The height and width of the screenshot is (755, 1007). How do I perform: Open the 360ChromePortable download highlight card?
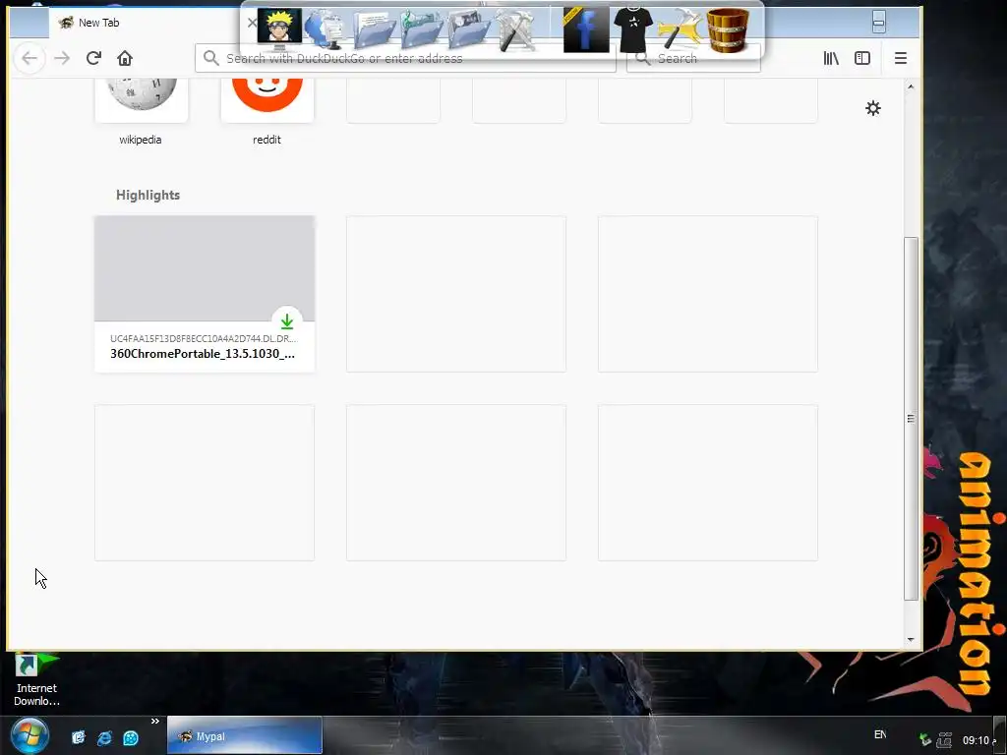(205, 294)
